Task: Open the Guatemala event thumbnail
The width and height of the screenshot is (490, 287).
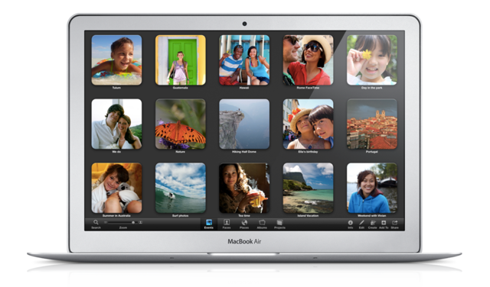Action: (x=181, y=60)
